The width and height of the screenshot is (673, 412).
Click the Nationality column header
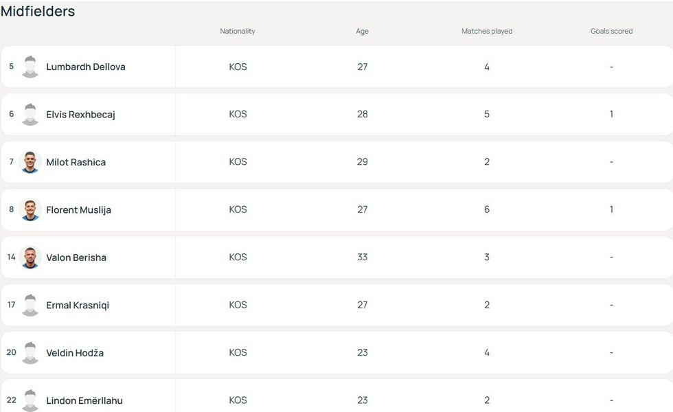(x=237, y=32)
